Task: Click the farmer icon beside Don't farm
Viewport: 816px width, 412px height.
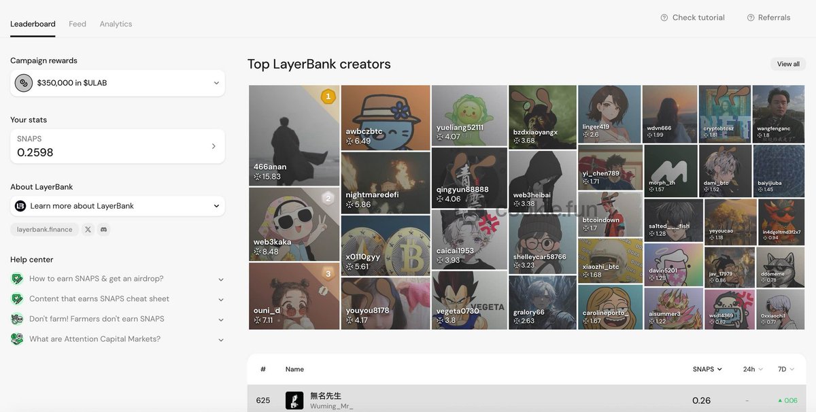Action: click(x=17, y=319)
